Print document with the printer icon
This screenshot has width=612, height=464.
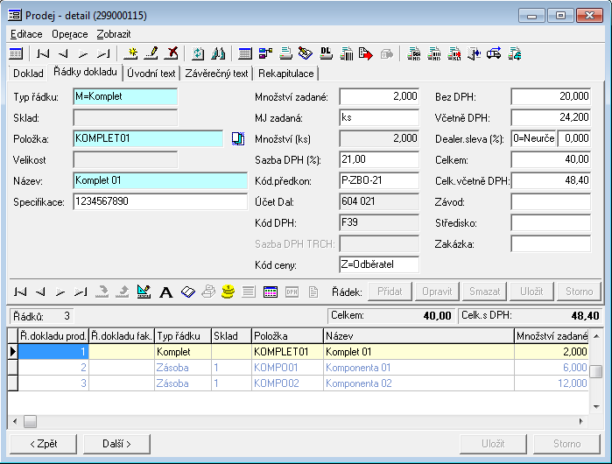pos(285,54)
